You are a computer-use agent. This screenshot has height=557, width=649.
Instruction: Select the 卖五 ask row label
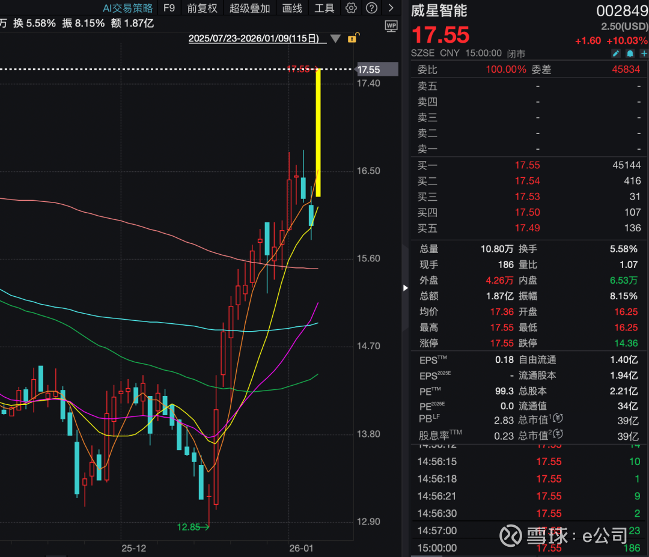427,86
